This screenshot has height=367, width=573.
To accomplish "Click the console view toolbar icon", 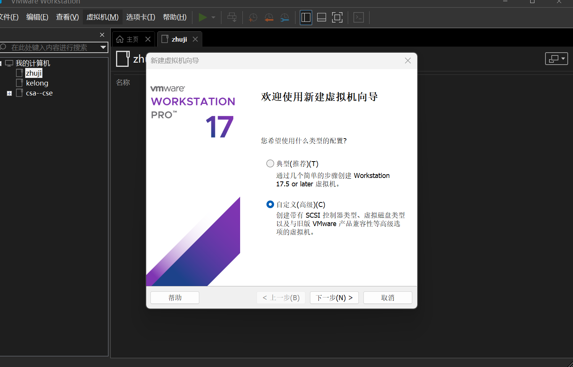I will pos(358,18).
